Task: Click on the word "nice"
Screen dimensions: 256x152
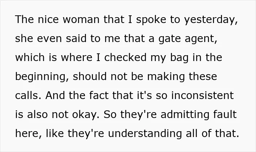Action: [48, 19]
